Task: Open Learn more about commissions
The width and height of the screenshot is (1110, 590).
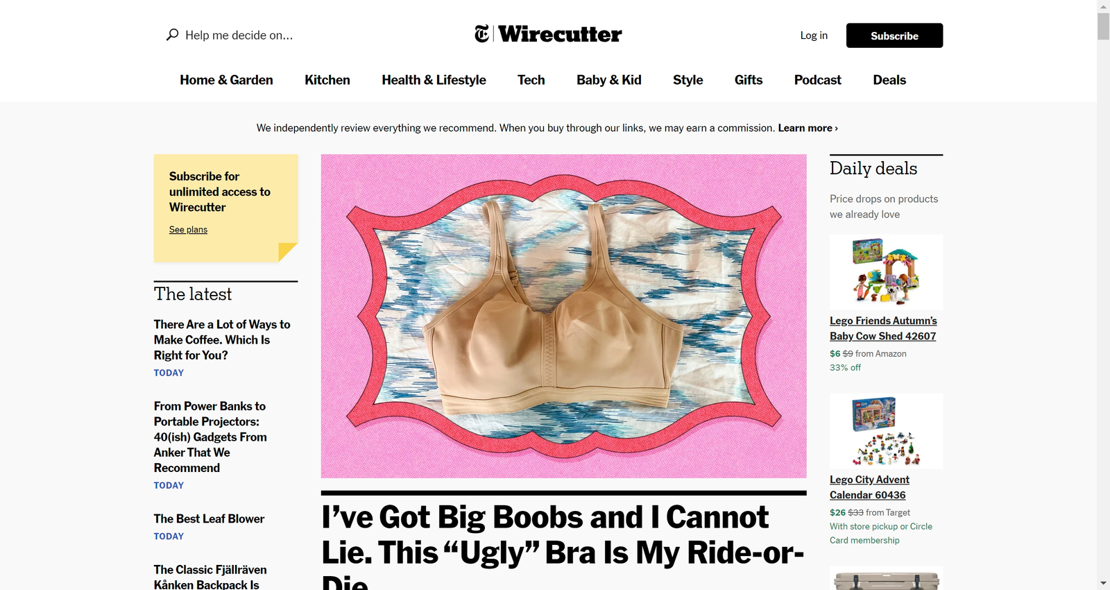Action: click(808, 128)
